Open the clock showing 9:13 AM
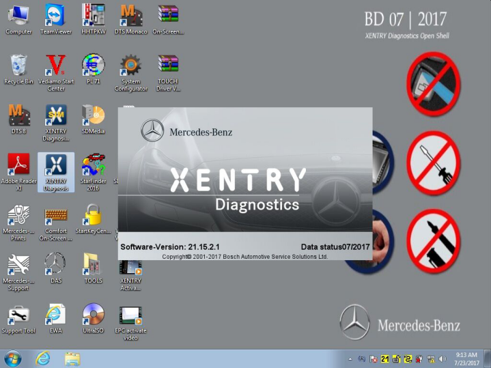Screen dimensions: 491x368 click(466, 359)
